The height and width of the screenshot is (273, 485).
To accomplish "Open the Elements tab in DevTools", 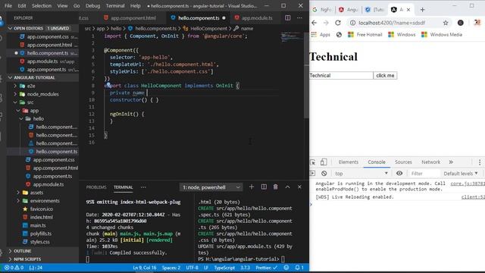I will 349,162.
